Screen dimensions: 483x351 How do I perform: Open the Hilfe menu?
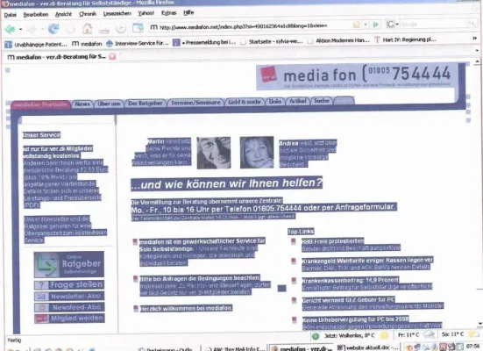188,12
